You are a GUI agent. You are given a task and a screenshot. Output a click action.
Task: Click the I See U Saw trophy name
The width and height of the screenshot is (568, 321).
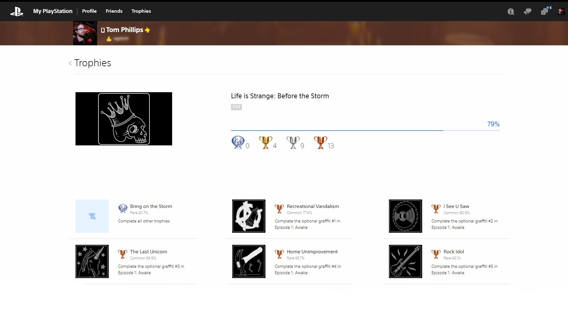click(x=456, y=206)
